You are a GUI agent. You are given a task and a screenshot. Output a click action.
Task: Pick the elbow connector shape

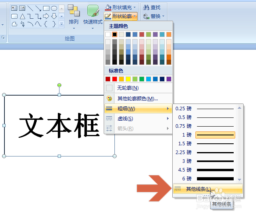point(30,16)
